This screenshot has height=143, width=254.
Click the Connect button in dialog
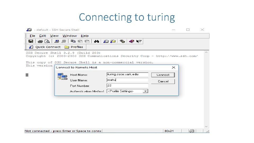[163, 75]
